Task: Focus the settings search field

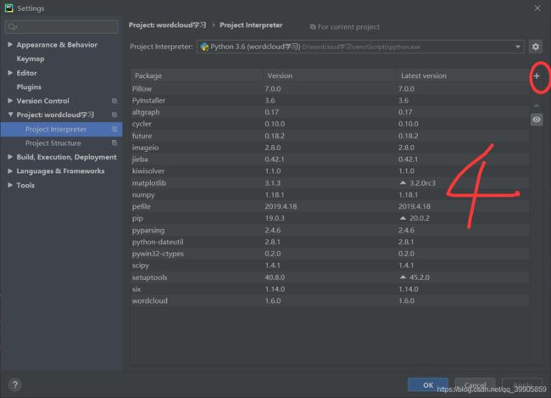Action: tap(62, 27)
